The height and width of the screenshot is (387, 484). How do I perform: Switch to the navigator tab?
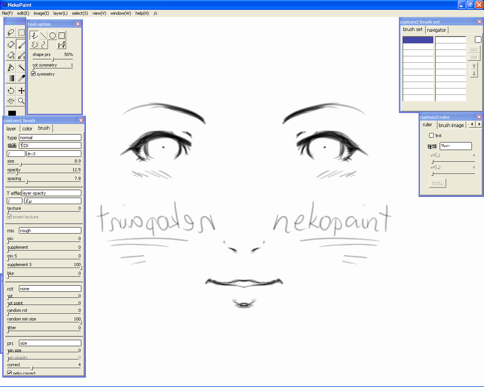[436, 30]
